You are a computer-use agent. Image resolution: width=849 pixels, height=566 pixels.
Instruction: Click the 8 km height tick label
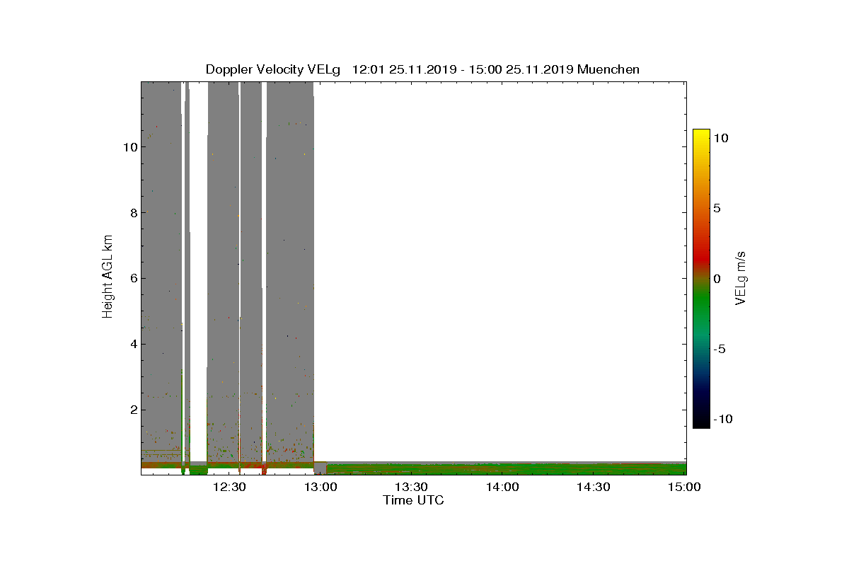pyautogui.click(x=133, y=212)
